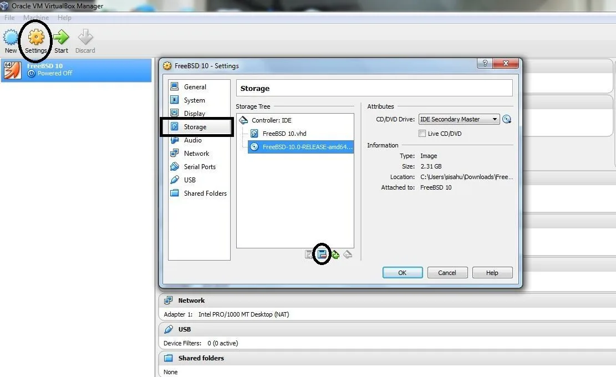The width and height of the screenshot is (616, 377).
Task: Click the Remove Controller icon below tree
Action: 348,255
